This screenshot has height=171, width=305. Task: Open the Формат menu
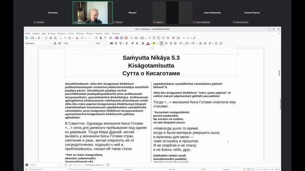(61, 34)
